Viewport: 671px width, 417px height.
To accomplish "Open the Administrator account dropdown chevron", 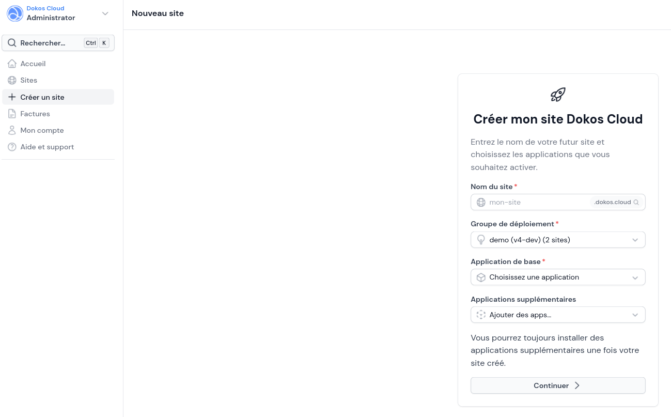I will [x=105, y=13].
